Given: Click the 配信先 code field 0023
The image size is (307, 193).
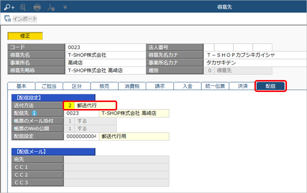Looking at the screenshot, I should 81,113.
